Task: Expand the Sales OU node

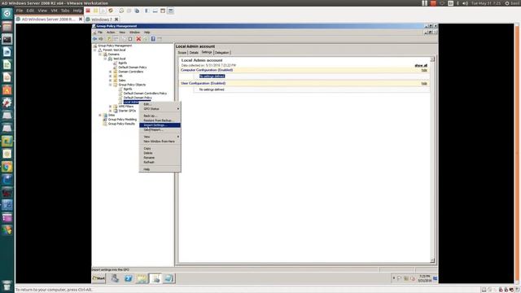Action: pos(111,81)
